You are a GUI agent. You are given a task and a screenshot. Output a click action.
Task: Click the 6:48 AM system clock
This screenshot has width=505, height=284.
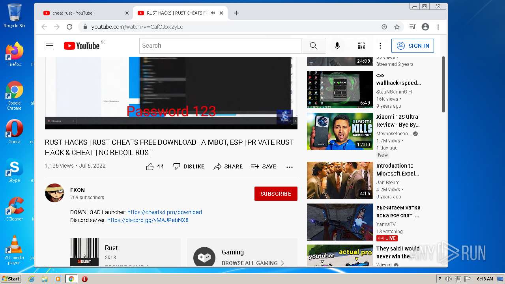point(485,279)
